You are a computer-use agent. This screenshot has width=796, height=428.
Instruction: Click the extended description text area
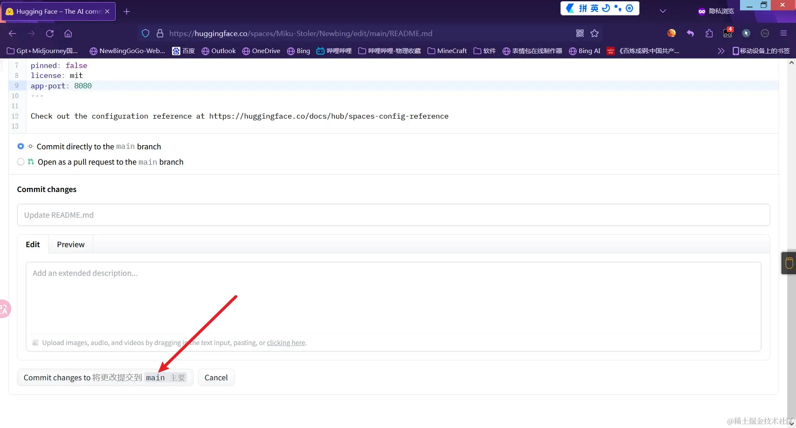393,299
